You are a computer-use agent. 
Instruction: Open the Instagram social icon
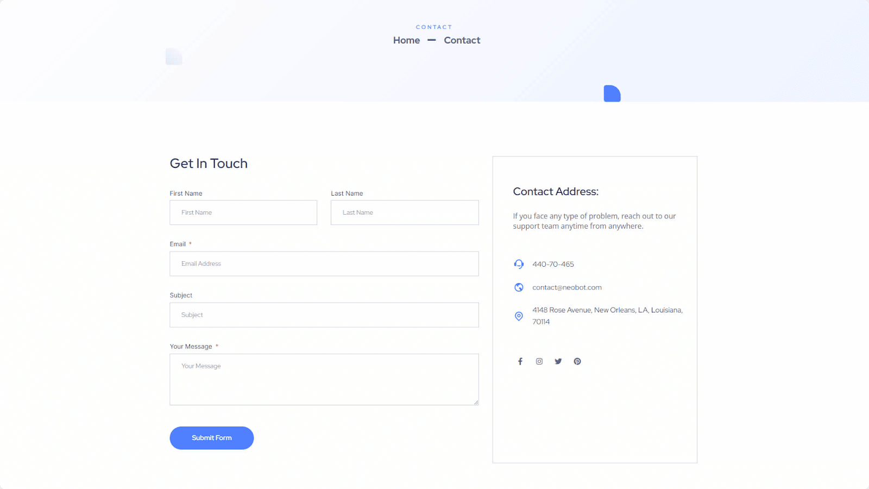point(539,361)
